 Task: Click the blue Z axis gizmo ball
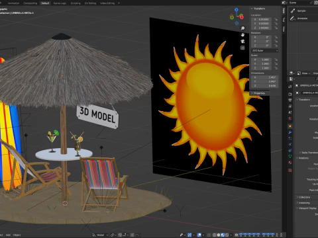tap(237, 10)
